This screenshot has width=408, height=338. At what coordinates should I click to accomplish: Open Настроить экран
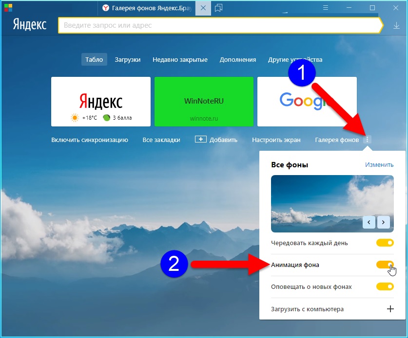click(276, 140)
